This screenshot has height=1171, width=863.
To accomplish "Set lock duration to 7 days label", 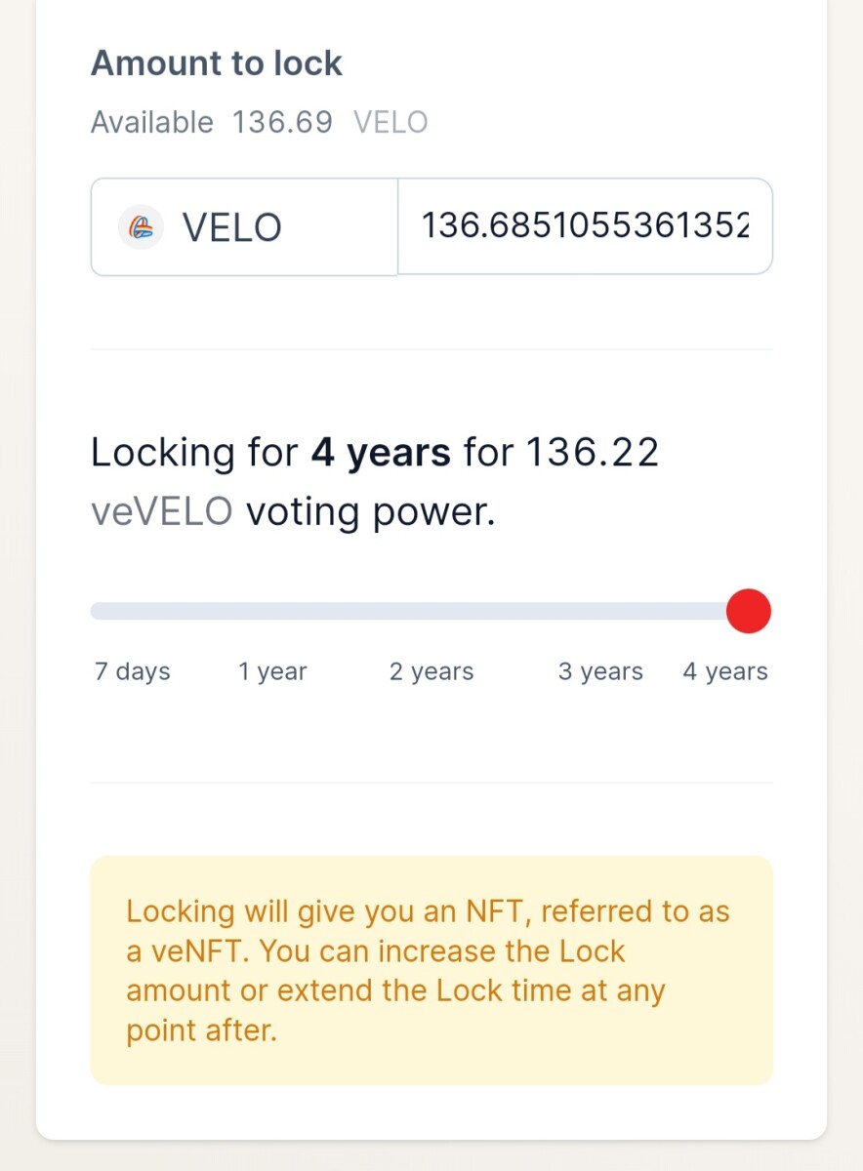I will tap(132, 671).
